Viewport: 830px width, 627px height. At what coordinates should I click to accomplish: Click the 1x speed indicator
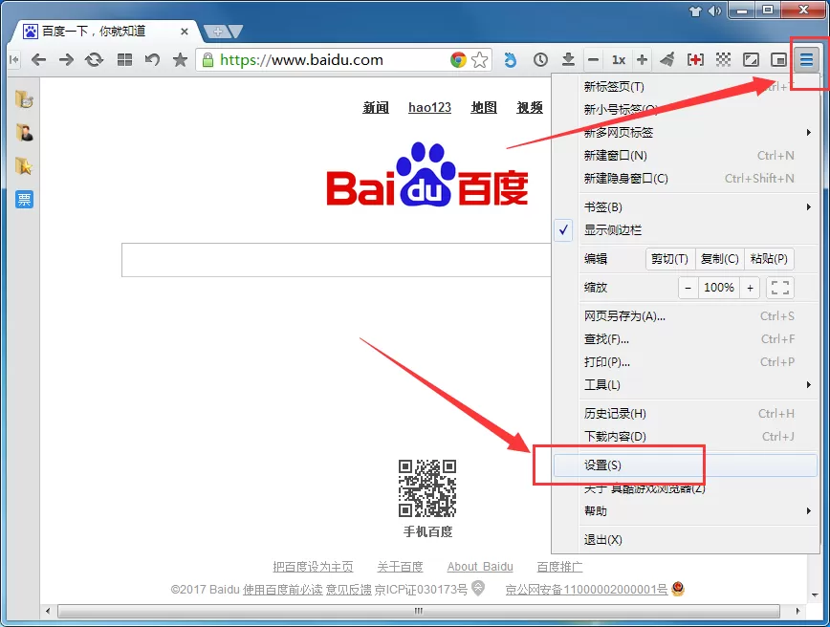619,60
